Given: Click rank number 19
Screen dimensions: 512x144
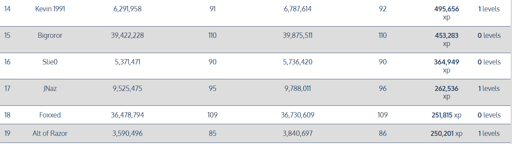Looking at the screenshot, I should (x=7, y=133).
